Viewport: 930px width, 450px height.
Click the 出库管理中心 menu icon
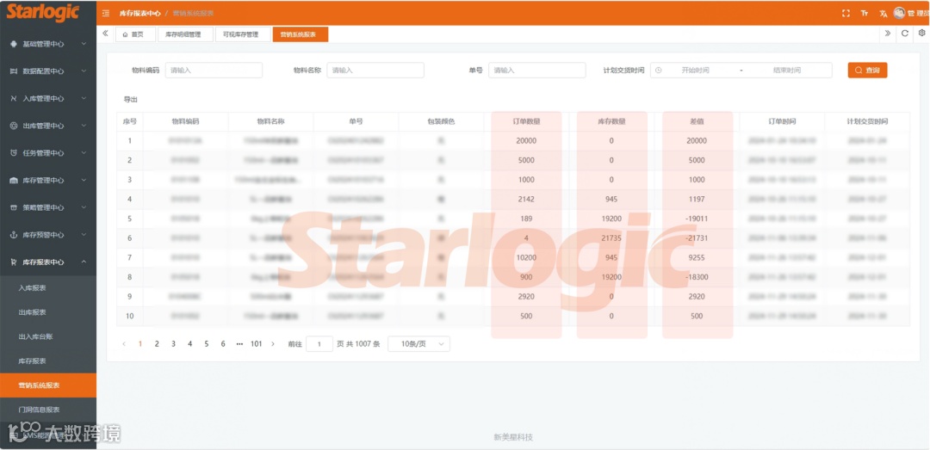[x=14, y=126]
